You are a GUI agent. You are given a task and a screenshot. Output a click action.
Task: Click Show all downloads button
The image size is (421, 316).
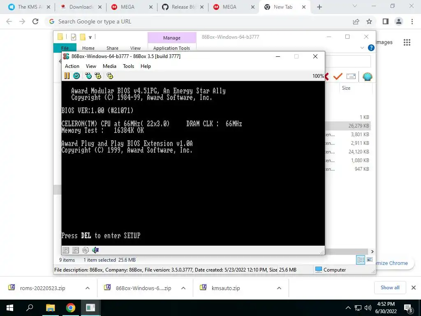coord(390,288)
